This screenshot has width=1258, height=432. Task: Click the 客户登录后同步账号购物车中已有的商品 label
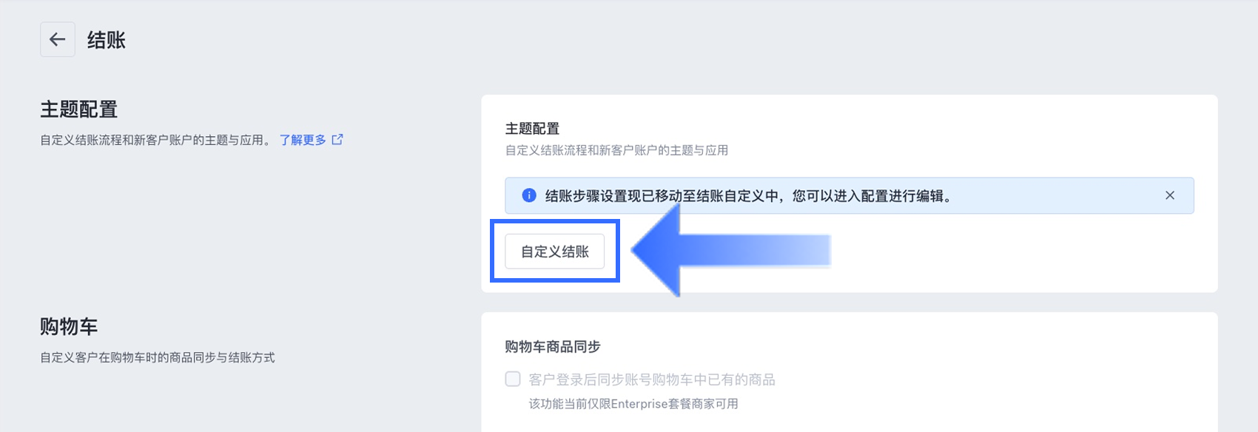click(x=652, y=379)
